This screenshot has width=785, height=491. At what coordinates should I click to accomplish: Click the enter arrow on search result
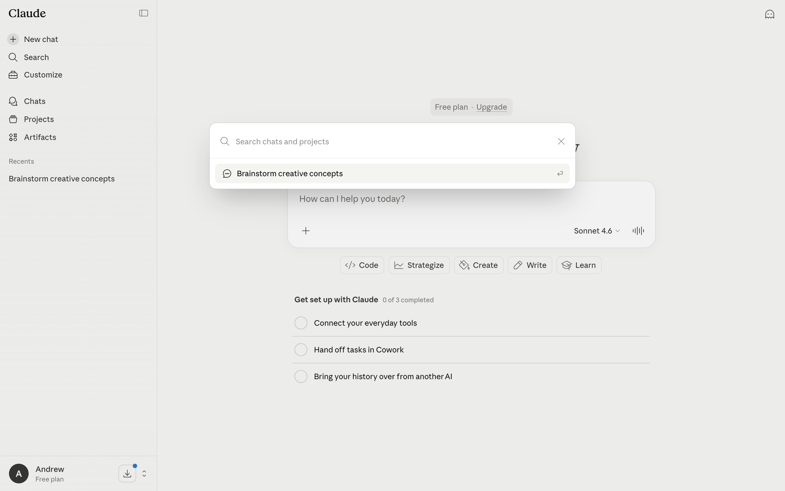(560, 174)
